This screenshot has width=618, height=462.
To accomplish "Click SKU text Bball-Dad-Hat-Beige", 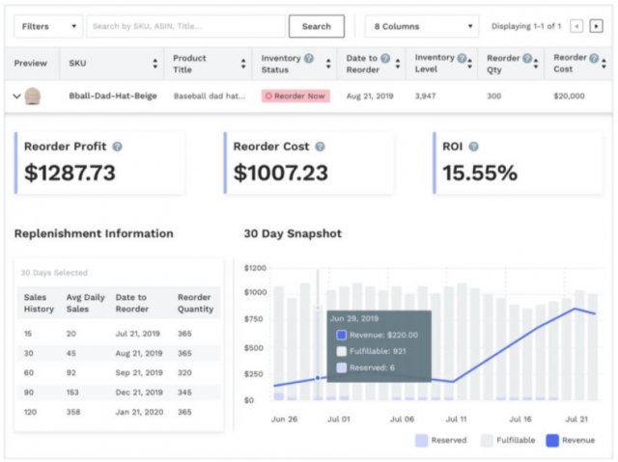I will pos(113,96).
